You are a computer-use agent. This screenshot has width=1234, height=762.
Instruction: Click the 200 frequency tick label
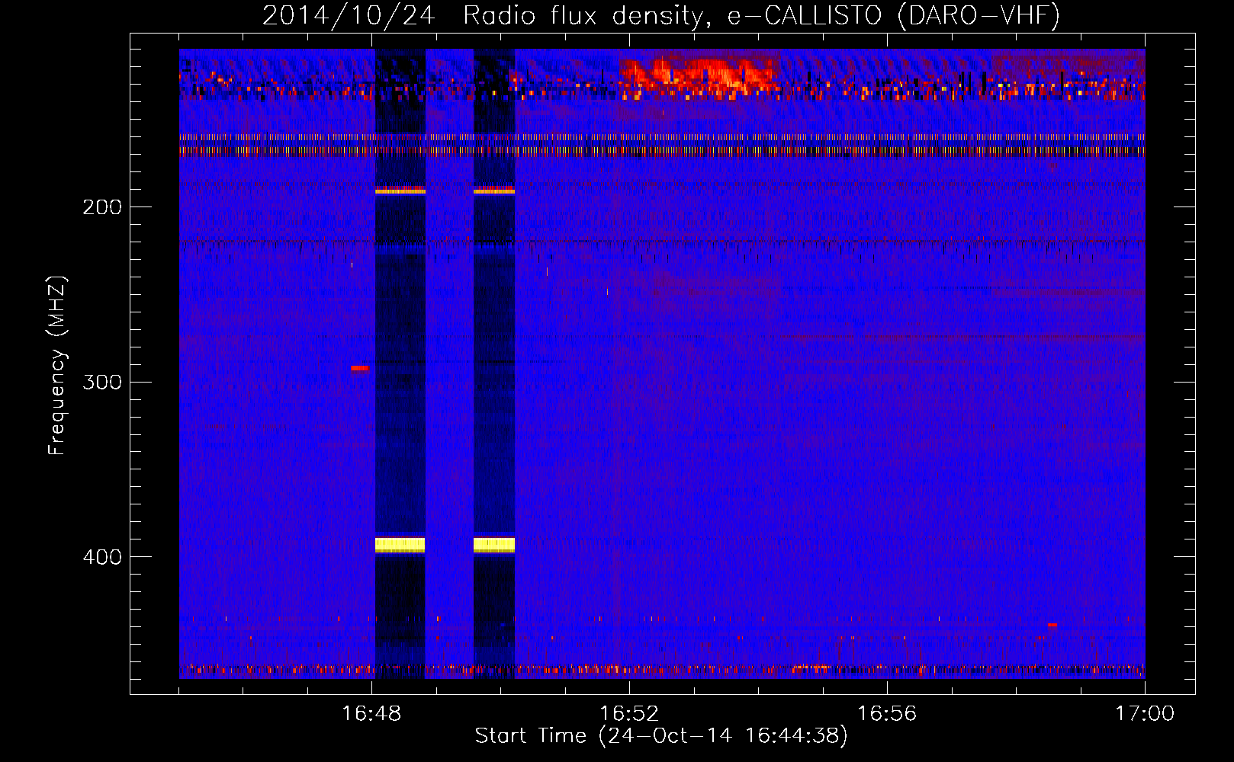[102, 207]
